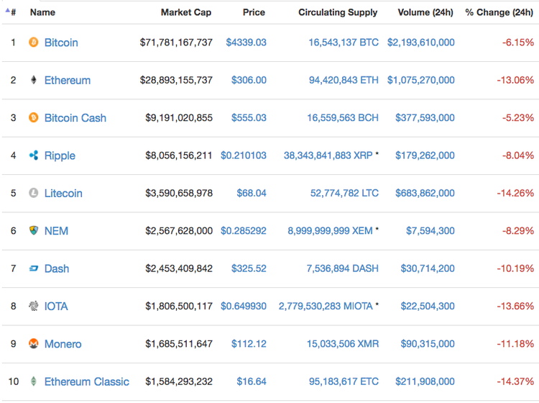Click the Bitcoin Cash logo icon

tap(33, 117)
